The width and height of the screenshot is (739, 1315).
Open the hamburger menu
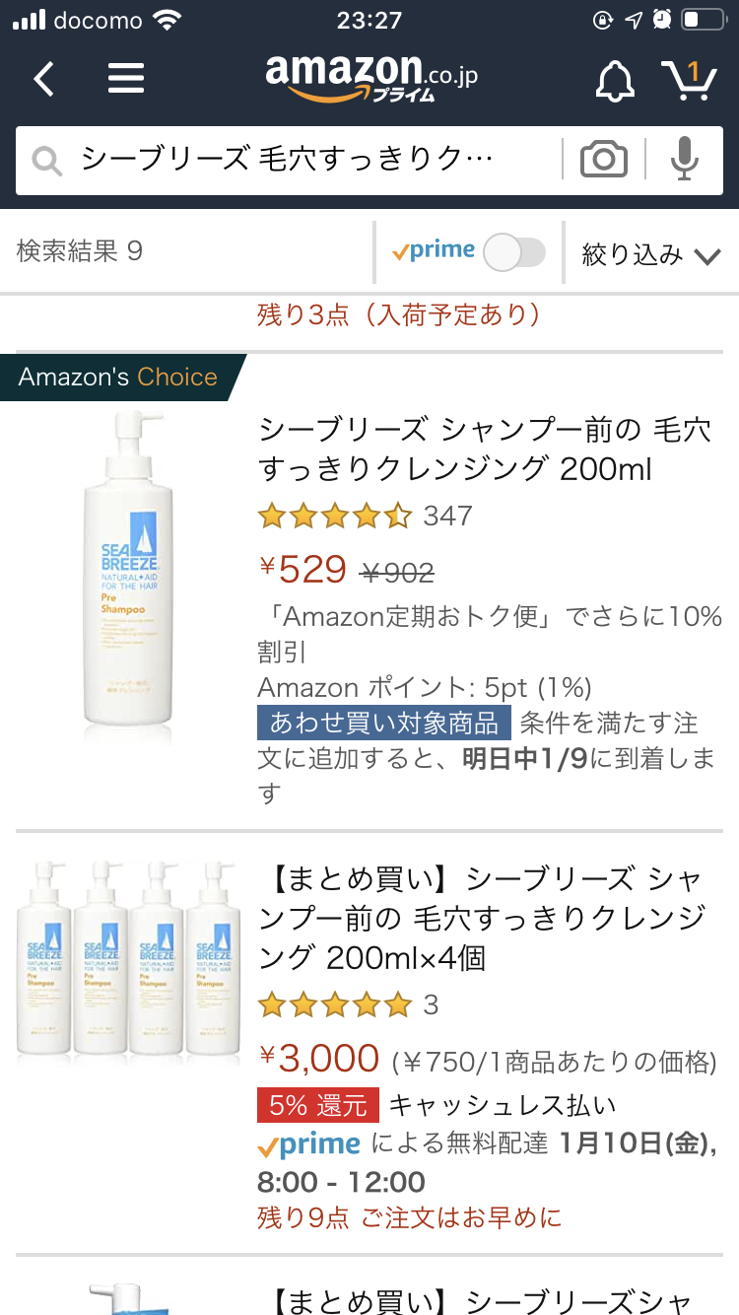[126, 79]
